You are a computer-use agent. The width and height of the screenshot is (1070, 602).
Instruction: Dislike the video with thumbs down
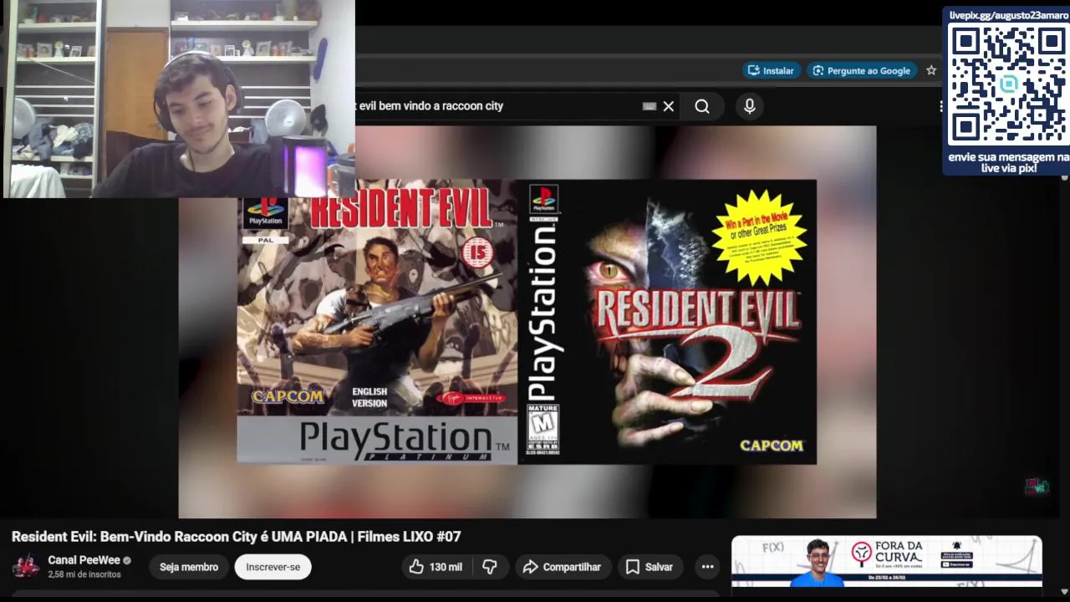coord(490,567)
